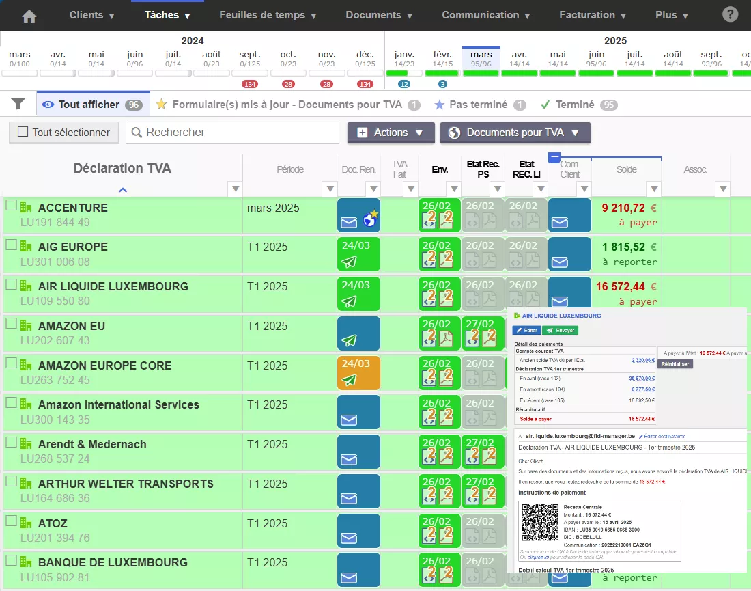The width and height of the screenshot is (751, 591).
Task: Switch to the Terminé tab
Action: pos(578,105)
